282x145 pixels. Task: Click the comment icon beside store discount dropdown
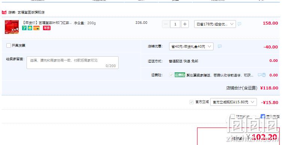pos(220,47)
